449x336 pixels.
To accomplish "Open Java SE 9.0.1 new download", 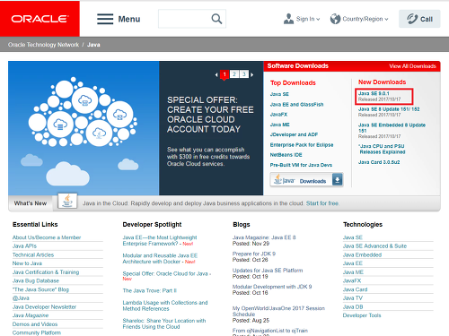I will (374, 93).
